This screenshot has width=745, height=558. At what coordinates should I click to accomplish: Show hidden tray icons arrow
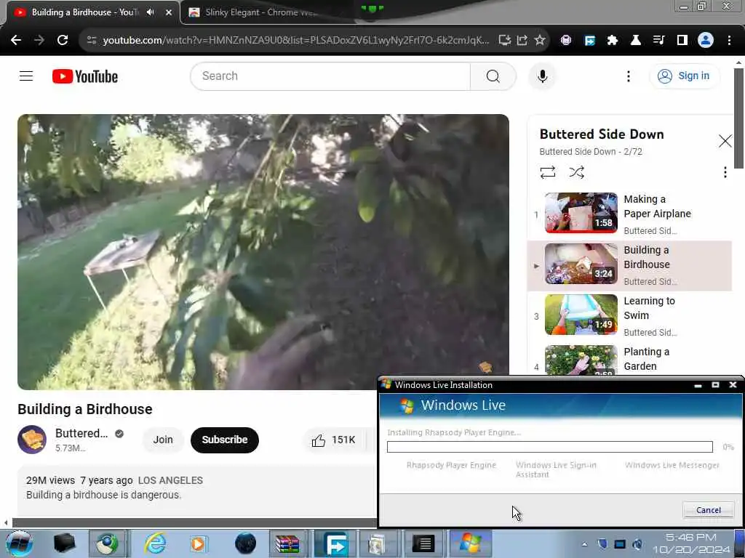pos(585,544)
